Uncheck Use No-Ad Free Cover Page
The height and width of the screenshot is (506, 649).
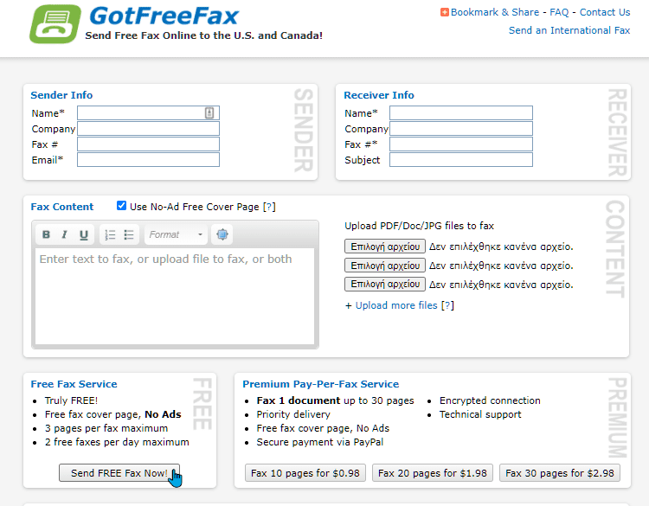click(121, 206)
